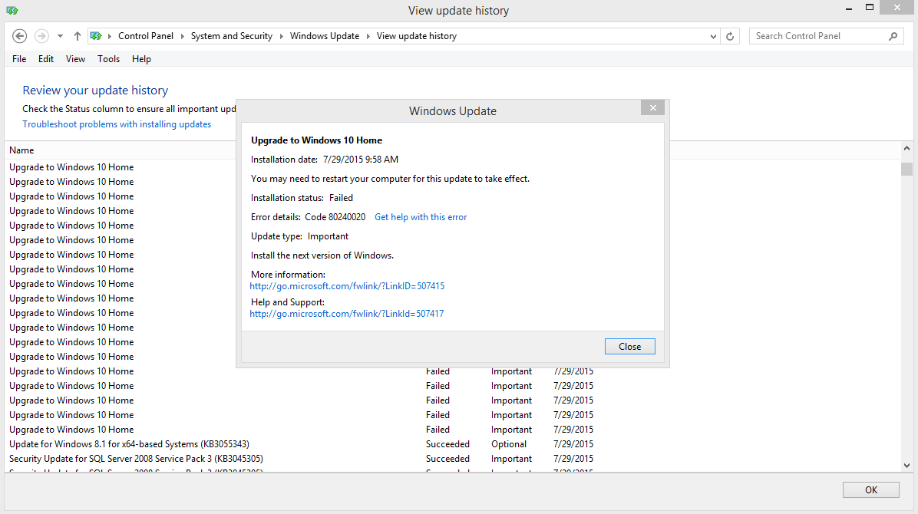The width and height of the screenshot is (918, 514).
Task: Expand the chevron after System and Security
Action: (281, 36)
